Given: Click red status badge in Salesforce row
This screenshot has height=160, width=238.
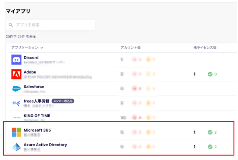Looking at the screenshot, I should click(x=135, y=88).
